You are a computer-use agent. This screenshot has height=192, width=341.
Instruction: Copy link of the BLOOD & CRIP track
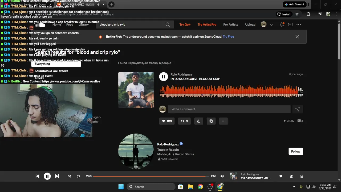tap(211, 121)
